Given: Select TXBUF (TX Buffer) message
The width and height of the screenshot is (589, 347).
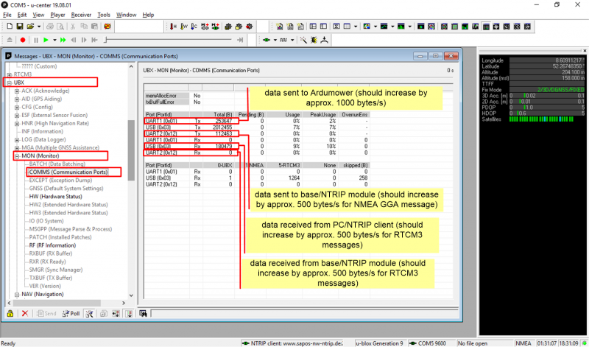Looking at the screenshot, I should click(x=51, y=278).
